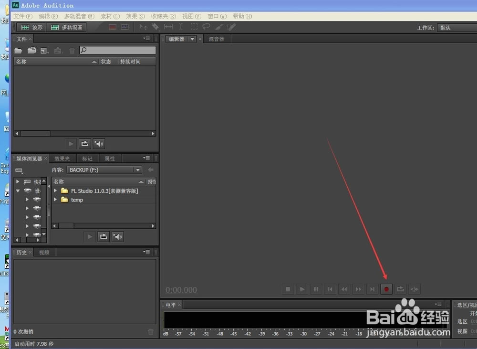The image size is (477, 349).
Task: Select the Move tool in the toolbar
Action: 143,27
